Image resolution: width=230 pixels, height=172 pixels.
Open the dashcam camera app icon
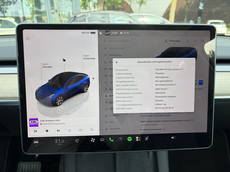pos(120,139)
